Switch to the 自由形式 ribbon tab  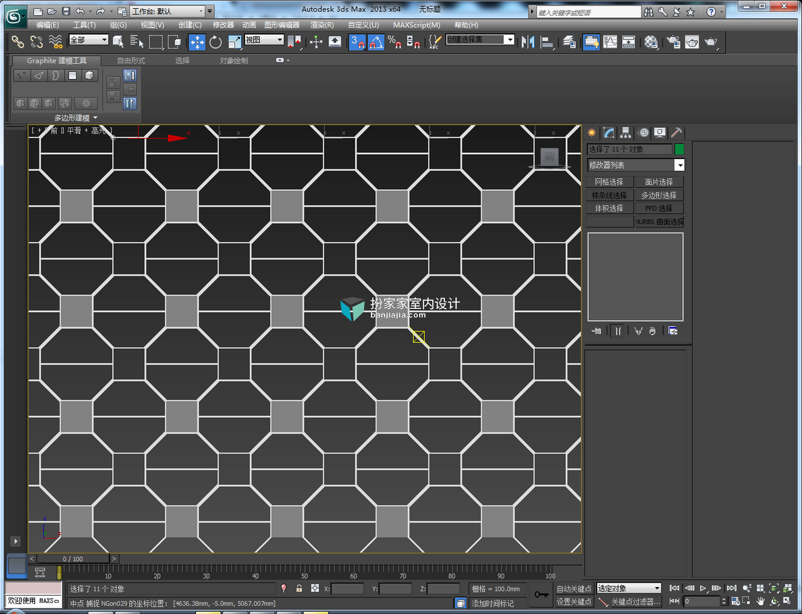(x=131, y=61)
